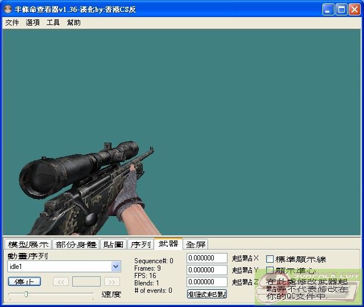The height and width of the screenshot is (307, 364).
Task: Click the next frame >> button
Action: pos(112,281)
